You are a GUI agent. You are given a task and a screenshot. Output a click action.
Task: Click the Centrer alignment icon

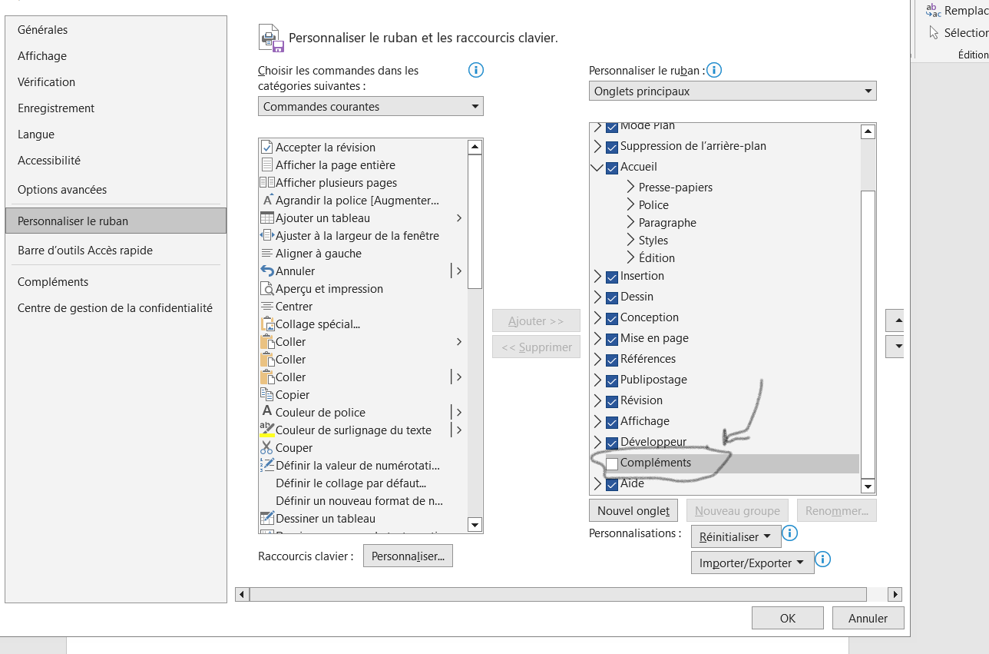pos(267,306)
